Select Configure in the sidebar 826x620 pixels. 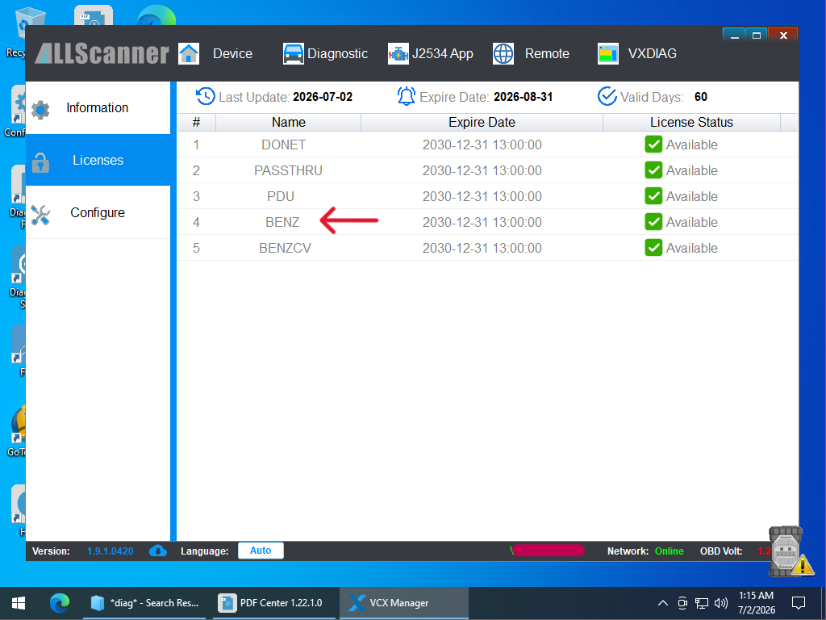(x=98, y=212)
